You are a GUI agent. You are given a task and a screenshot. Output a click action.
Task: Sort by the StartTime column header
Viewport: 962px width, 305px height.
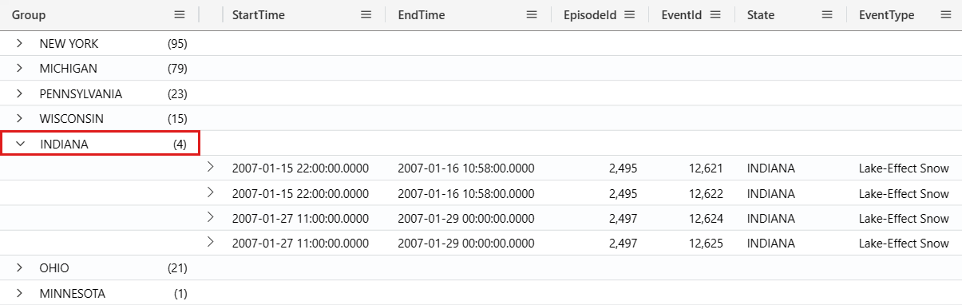click(x=258, y=15)
